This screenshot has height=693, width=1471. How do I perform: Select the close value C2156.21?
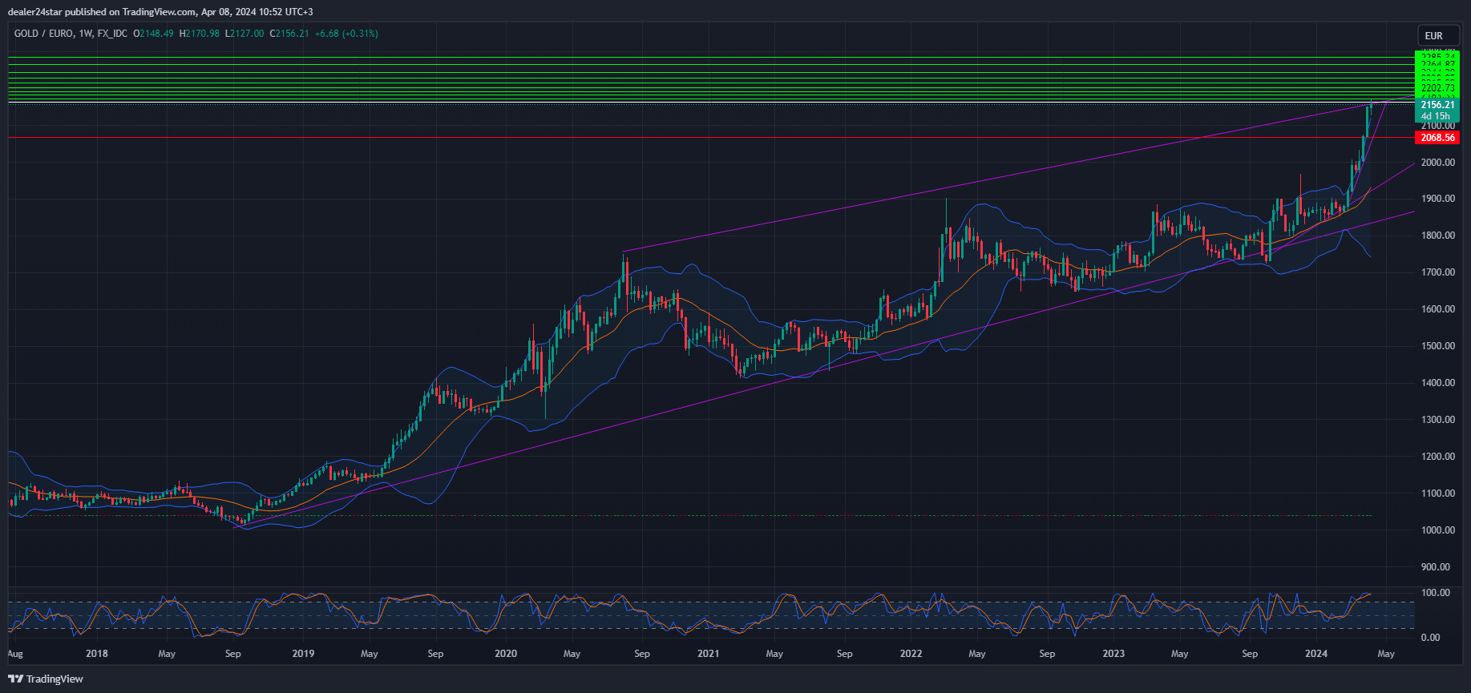(289, 34)
